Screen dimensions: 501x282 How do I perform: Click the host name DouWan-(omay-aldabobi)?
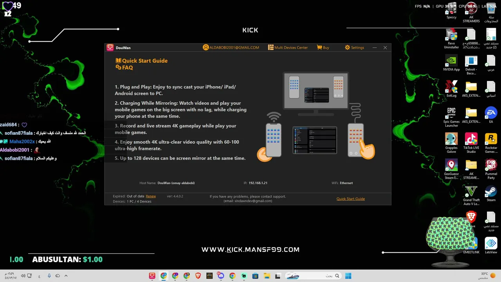[x=176, y=183]
